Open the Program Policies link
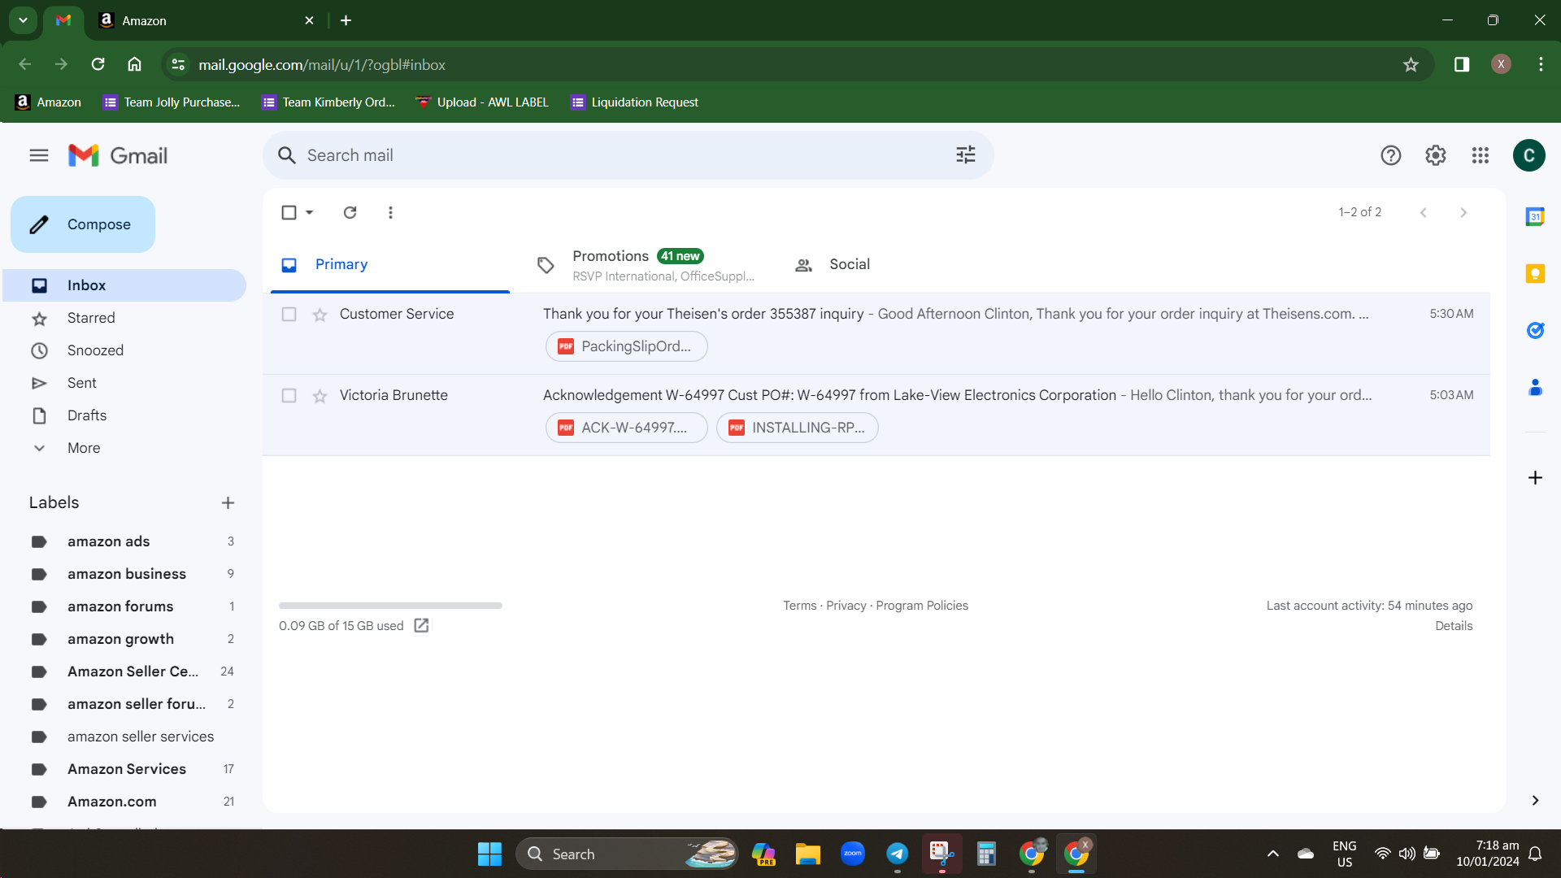Screen dimensions: 1561x878 (922, 606)
